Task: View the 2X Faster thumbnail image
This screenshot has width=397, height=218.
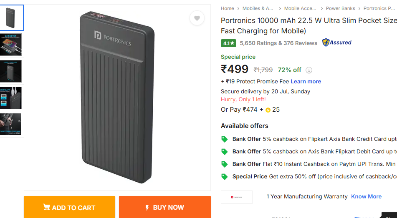Action: point(12,45)
